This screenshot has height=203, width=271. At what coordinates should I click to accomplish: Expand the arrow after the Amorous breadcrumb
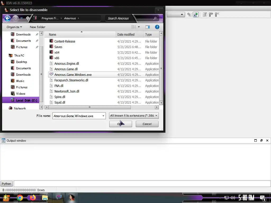[78, 18]
